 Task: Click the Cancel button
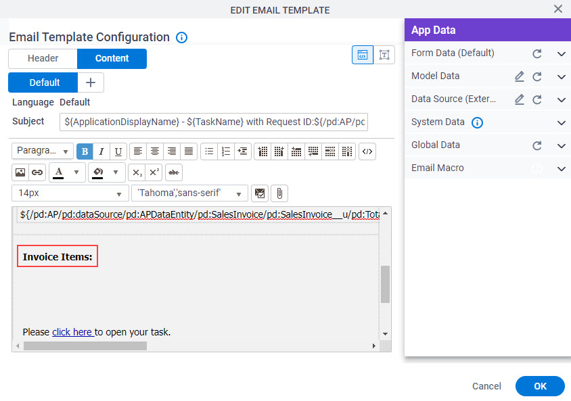coord(486,386)
